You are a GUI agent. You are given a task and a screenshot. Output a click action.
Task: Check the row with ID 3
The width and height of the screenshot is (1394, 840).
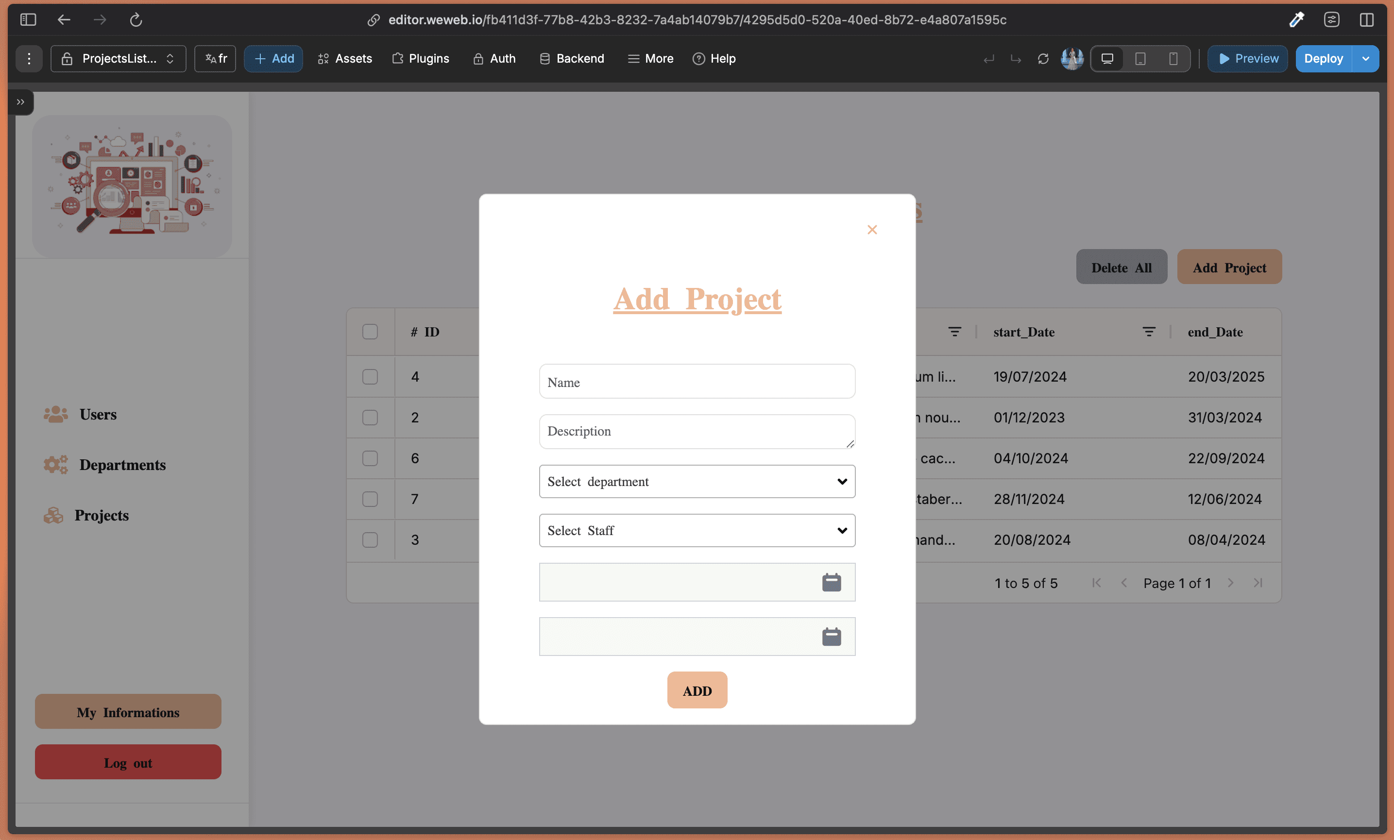click(370, 539)
